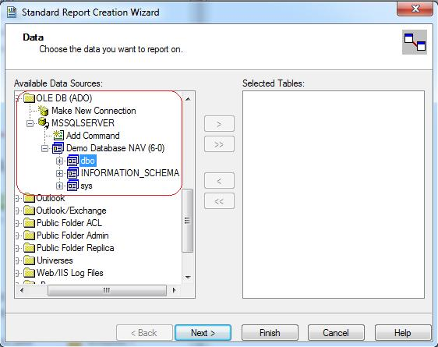Screen dimensions: 438x347
Task: Expand the INFORMATION_SCHEMA node
Action: [59, 173]
